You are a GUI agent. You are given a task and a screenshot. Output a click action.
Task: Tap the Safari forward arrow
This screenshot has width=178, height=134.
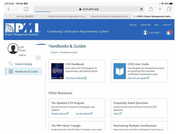coord(18,9)
